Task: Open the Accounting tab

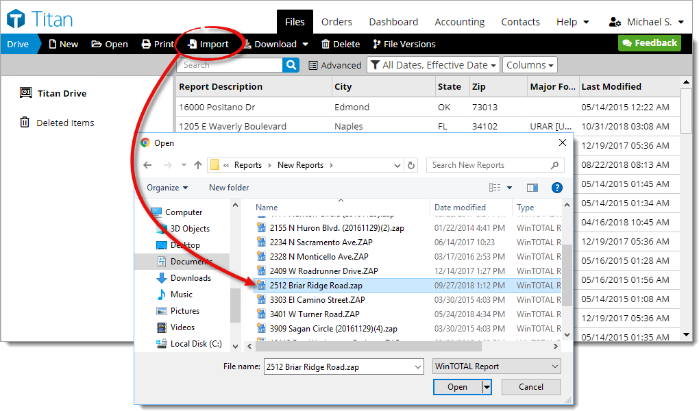Action: pos(459,22)
